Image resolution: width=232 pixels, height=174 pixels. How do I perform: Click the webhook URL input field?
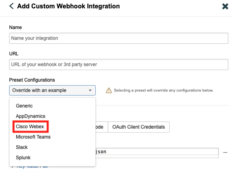[x=119, y=65]
